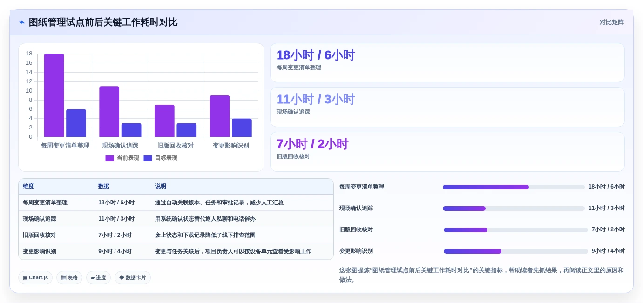The width and height of the screenshot is (643, 303).
Task: Click the chart axis label 旧版回收核对
Action: tap(176, 146)
